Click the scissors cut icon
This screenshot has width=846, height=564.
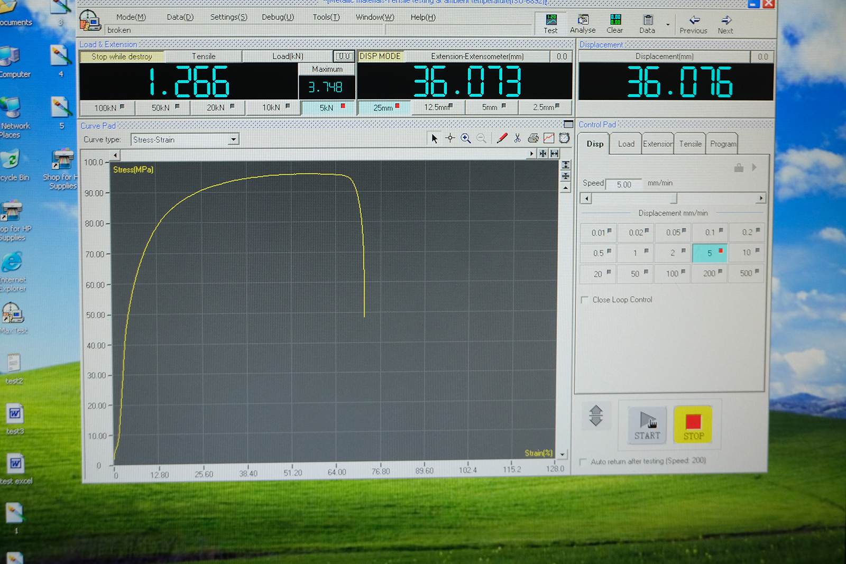coord(517,138)
